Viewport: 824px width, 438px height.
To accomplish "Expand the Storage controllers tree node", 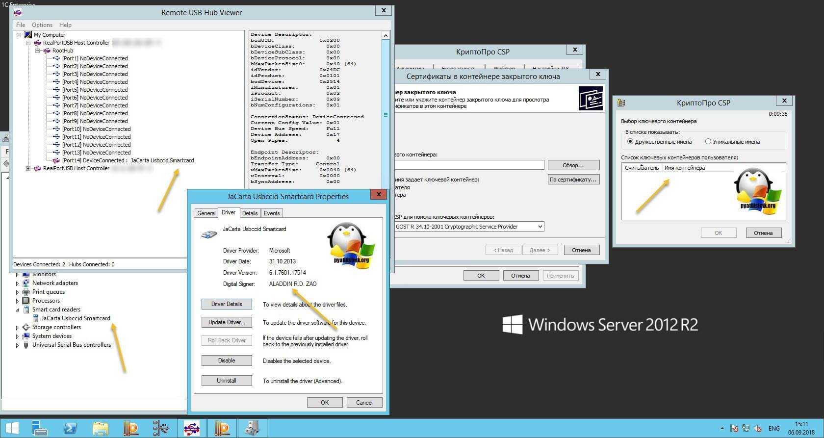I will (x=18, y=327).
